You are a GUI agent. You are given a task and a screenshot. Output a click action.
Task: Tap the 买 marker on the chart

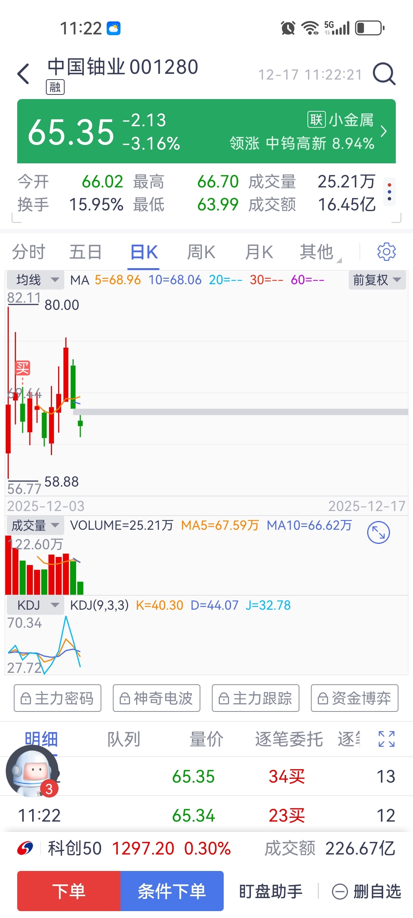click(x=23, y=368)
